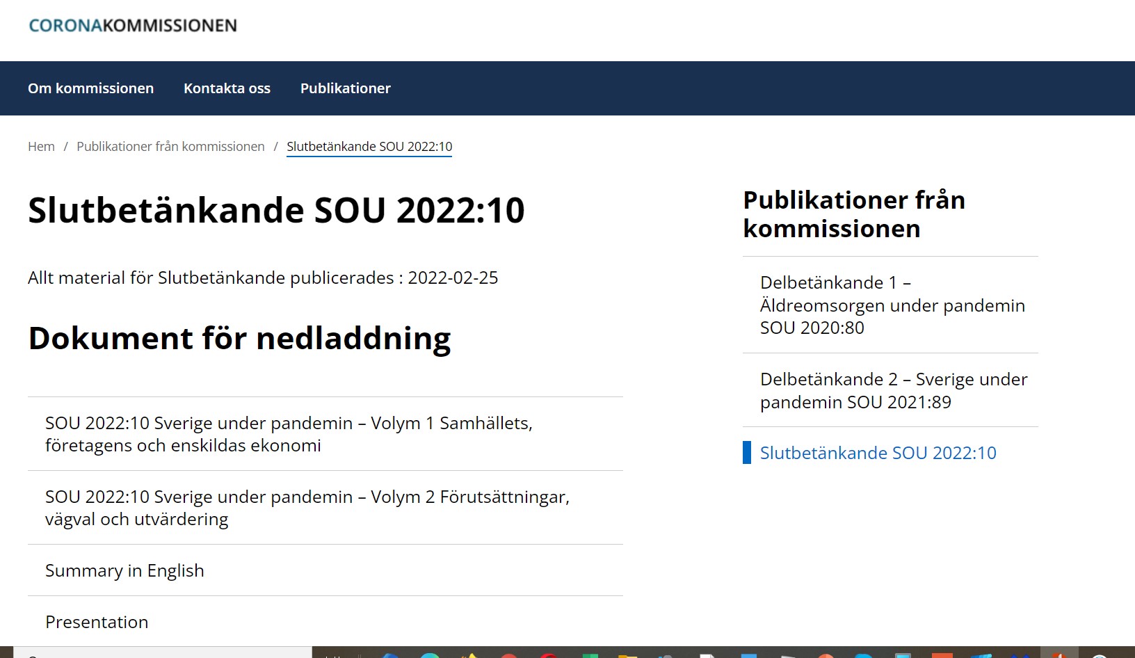Click the Coronakommissionen logo
This screenshot has height=658, width=1135.
[132, 26]
